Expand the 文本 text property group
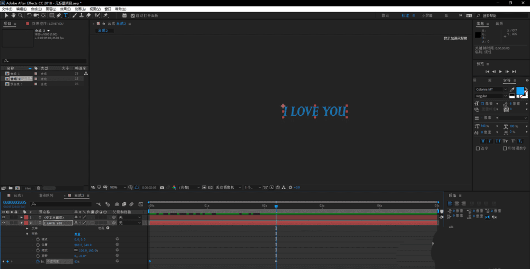530x269 pixels. pos(28,229)
